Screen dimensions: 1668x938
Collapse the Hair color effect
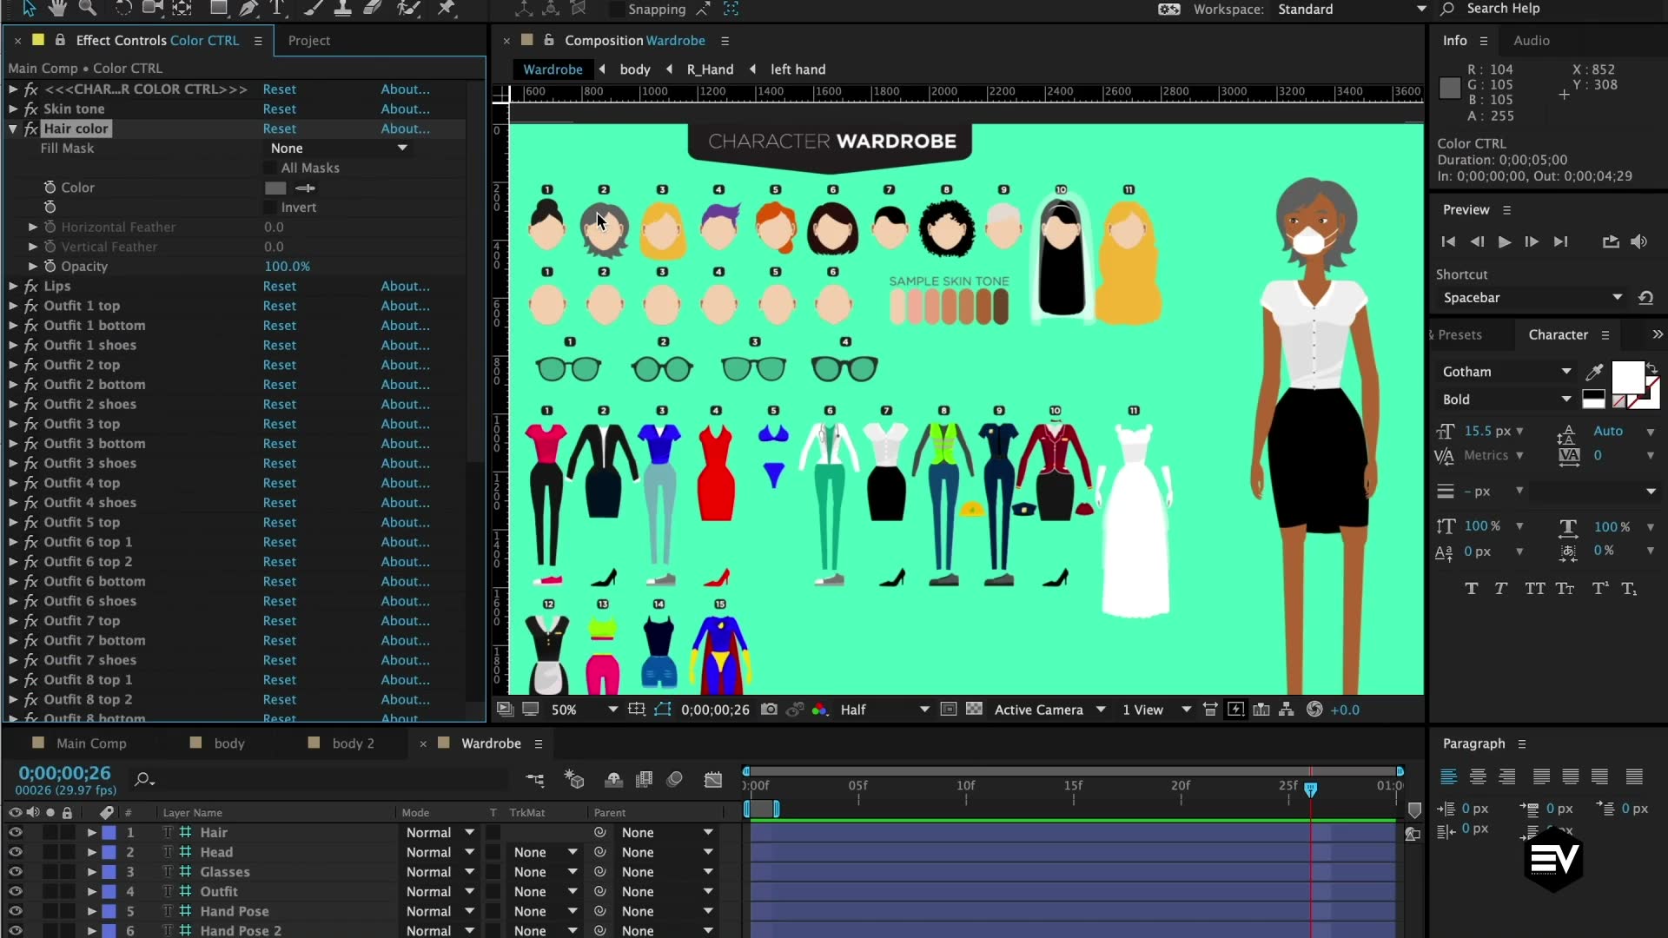pyautogui.click(x=13, y=129)
